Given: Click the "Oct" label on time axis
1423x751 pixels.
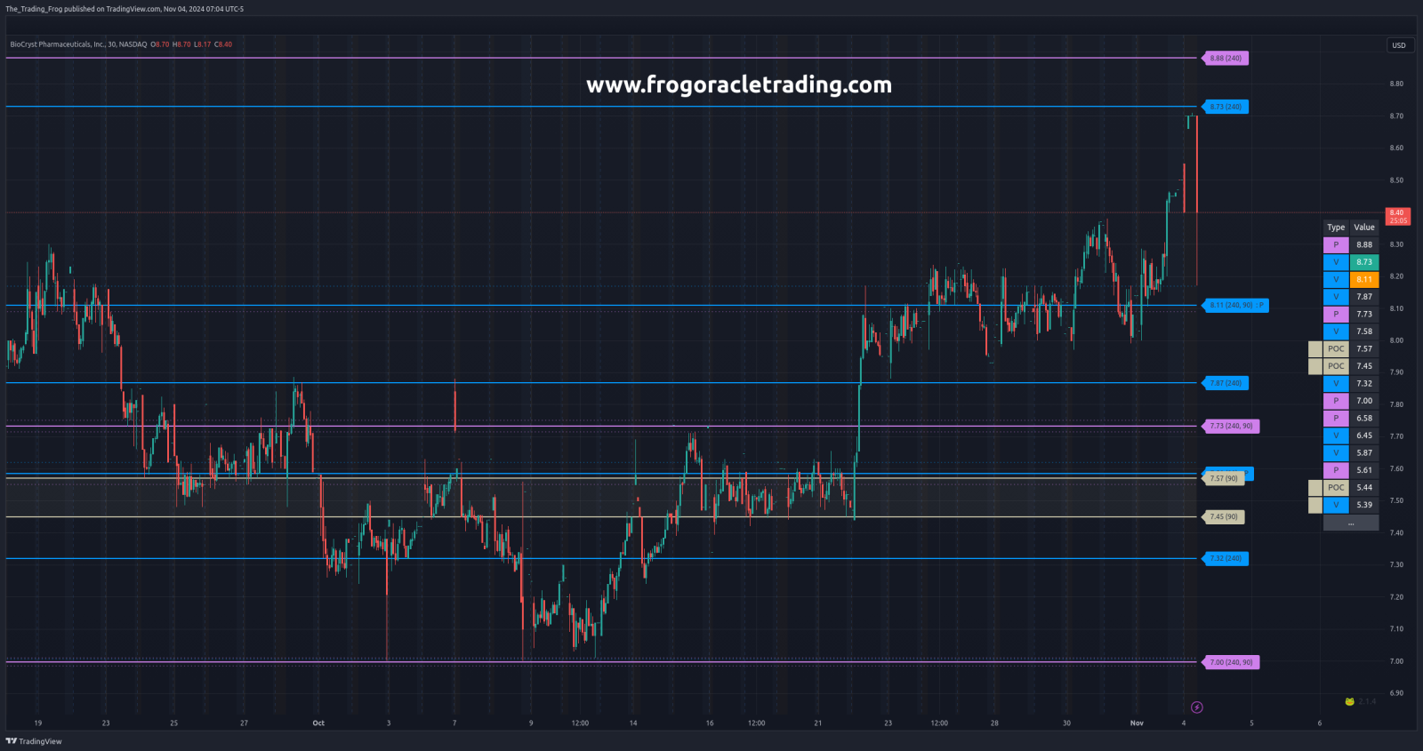Looking at the screenshot, I should coord(318,723).
